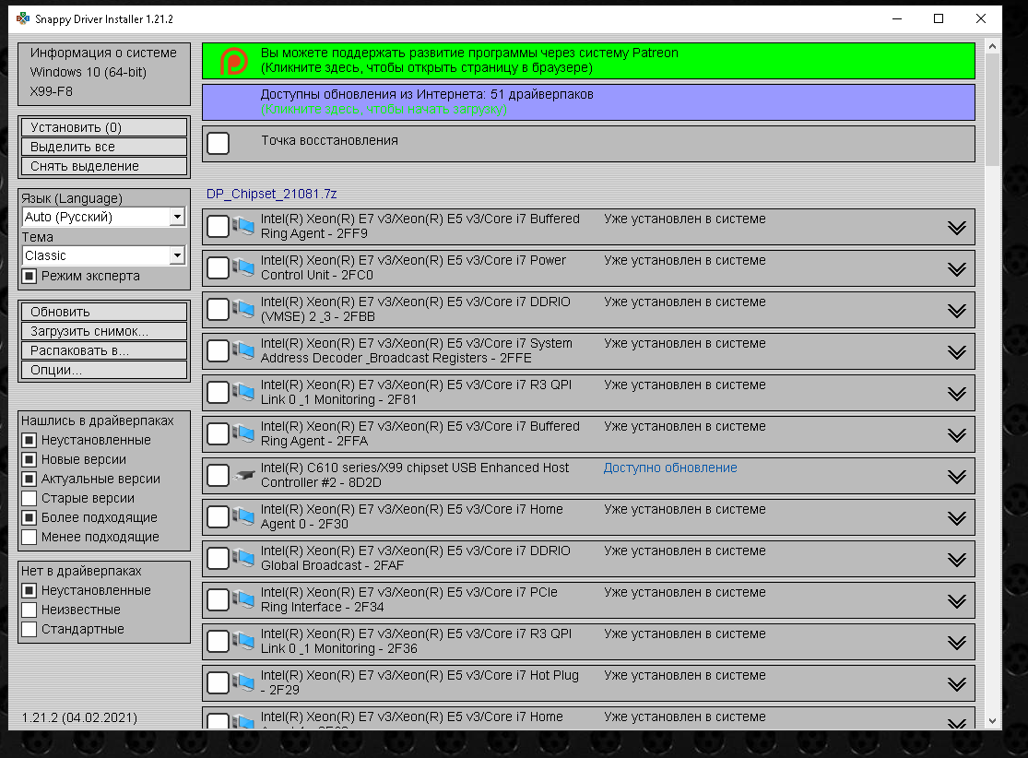
Task: Check the Точка восстановления checkbox
Action: click(x=218, y=143)
